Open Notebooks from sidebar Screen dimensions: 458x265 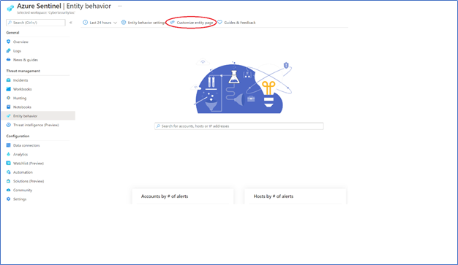click(x=22, y=107)
